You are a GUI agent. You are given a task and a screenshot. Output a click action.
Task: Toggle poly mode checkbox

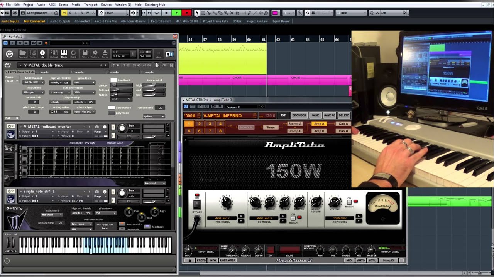(111, 113)
